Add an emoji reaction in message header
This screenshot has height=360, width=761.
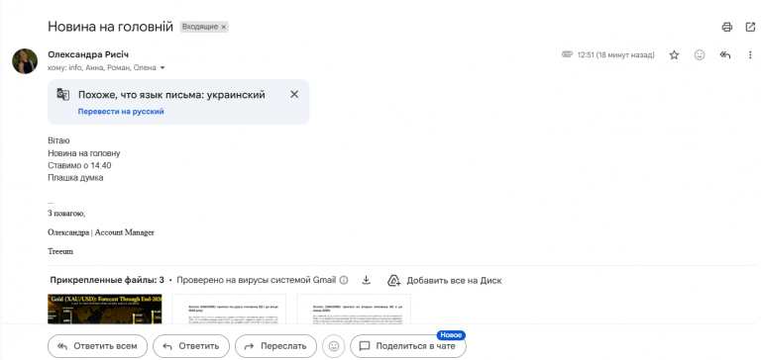point(700,55)
